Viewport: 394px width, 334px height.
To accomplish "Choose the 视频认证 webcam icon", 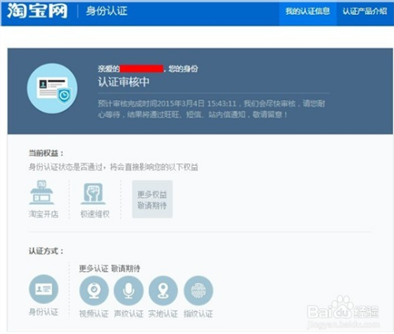I will pos(94,291).
